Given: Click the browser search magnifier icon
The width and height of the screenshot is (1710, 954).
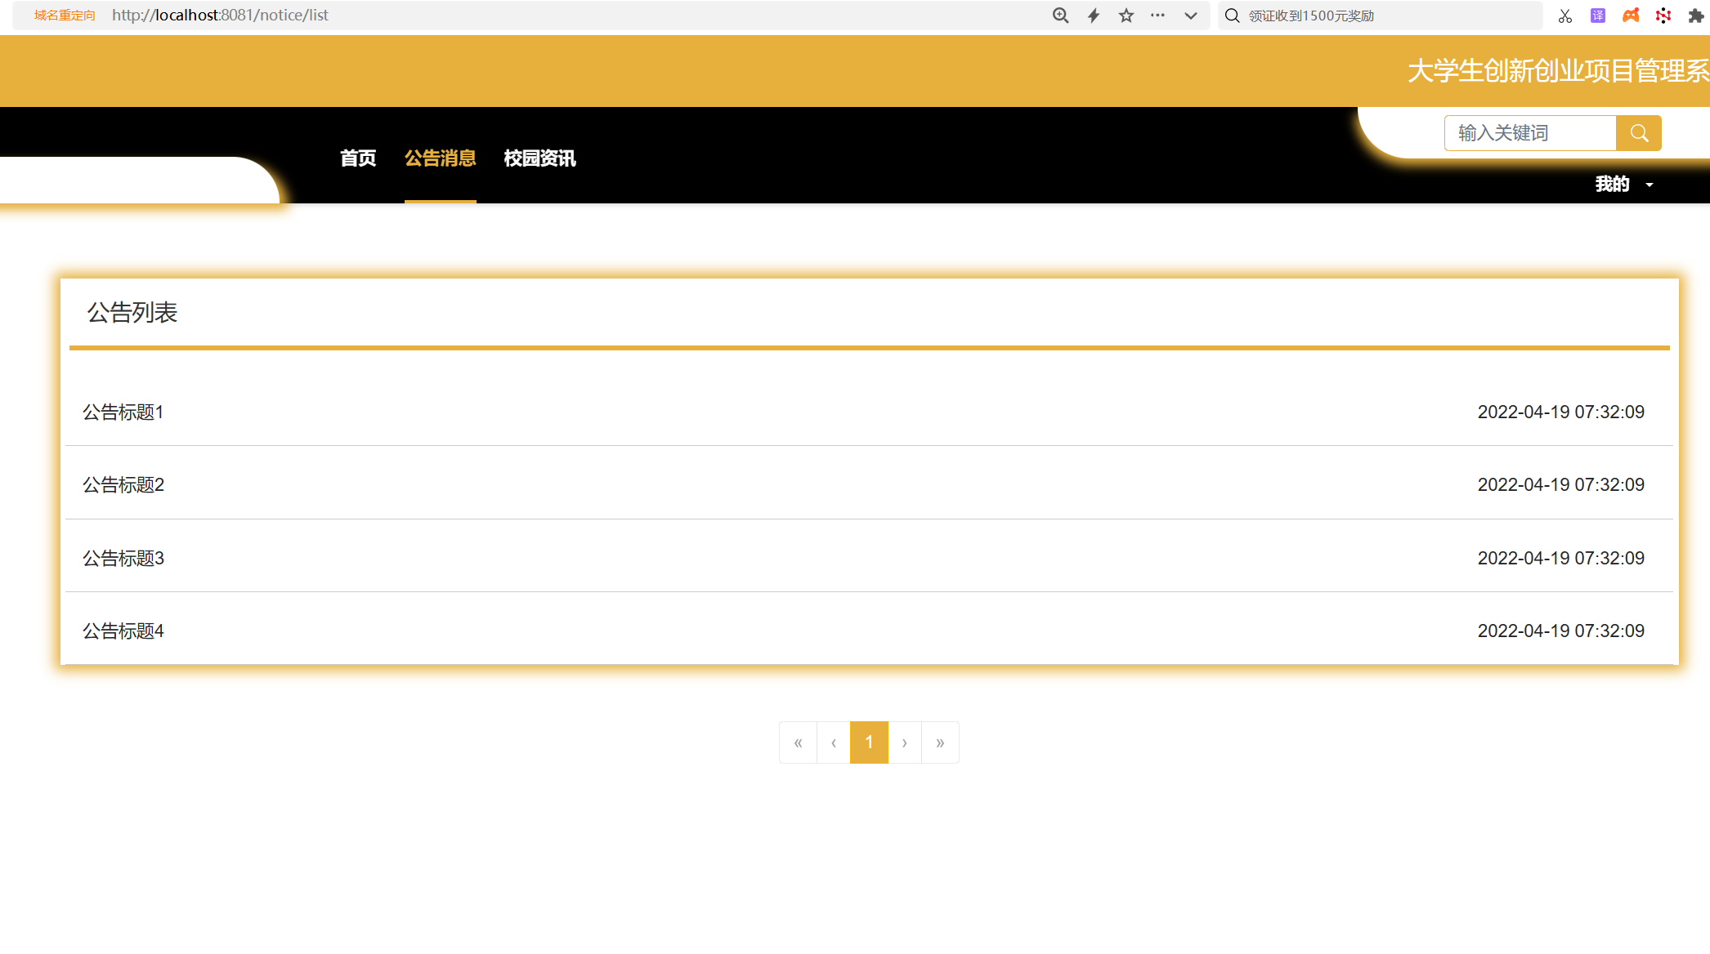Looking at the screenshot, I should 1233,16.
